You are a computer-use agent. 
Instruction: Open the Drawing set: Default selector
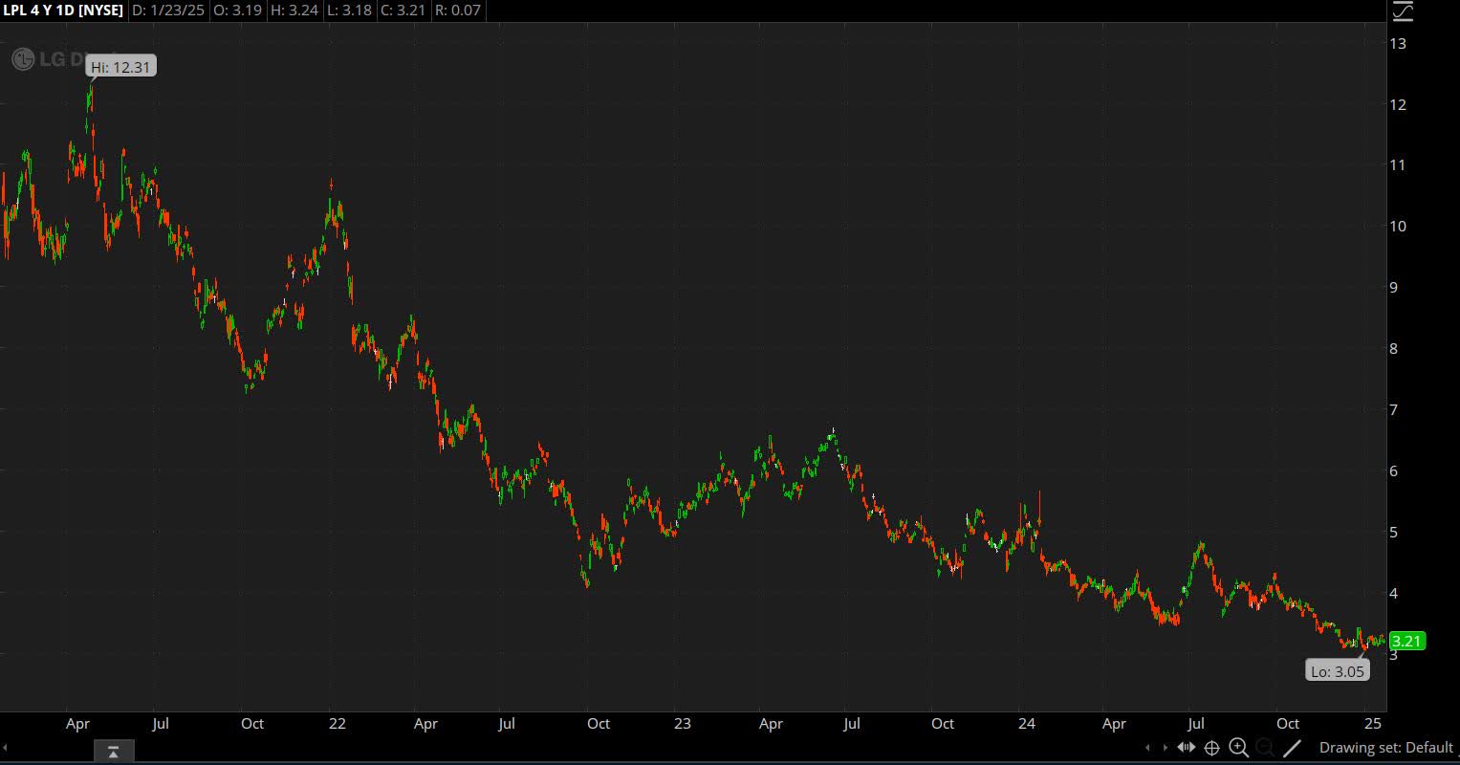coord(1385,747)
